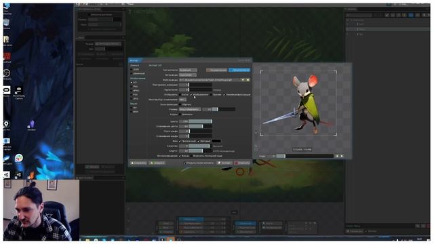This screenshot has width=434, height=244.
Task: Click the Отменить cancel button
Action: [x=242, y=163]
